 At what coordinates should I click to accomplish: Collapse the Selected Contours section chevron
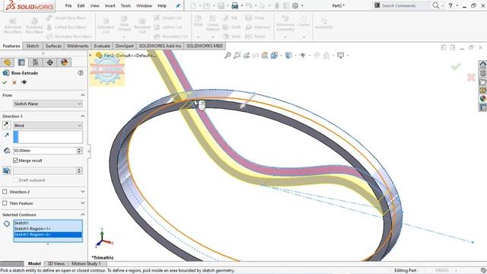point(83,215)
